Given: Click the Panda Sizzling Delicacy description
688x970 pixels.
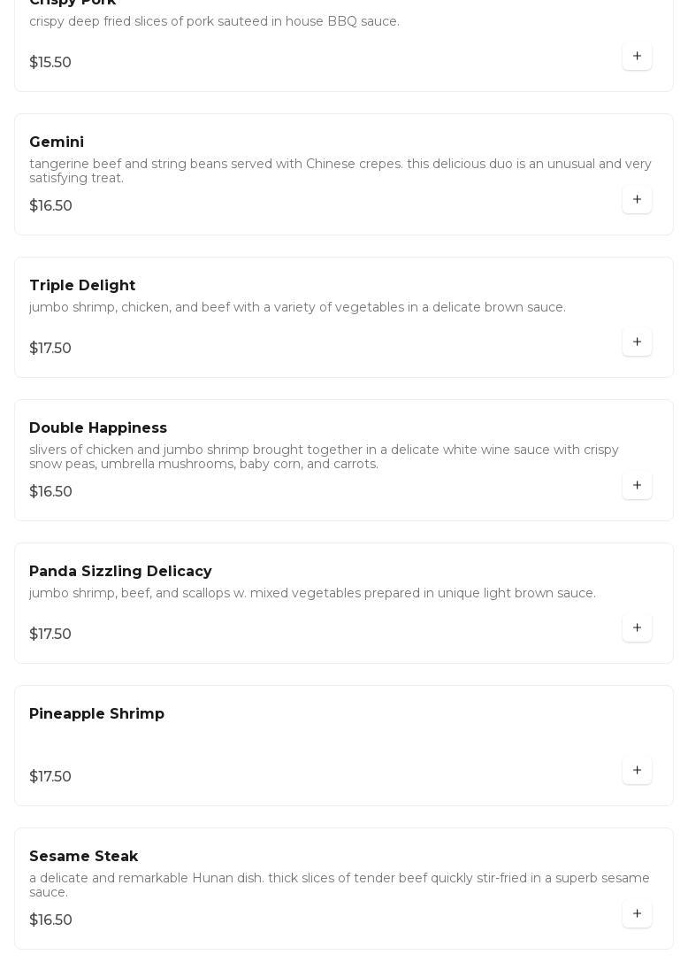Looking at the screenshot, I should (x=312, y=593).
